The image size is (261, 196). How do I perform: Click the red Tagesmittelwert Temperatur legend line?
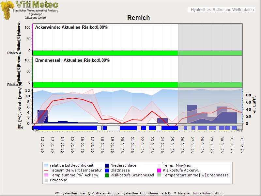[x=47, y=170]
